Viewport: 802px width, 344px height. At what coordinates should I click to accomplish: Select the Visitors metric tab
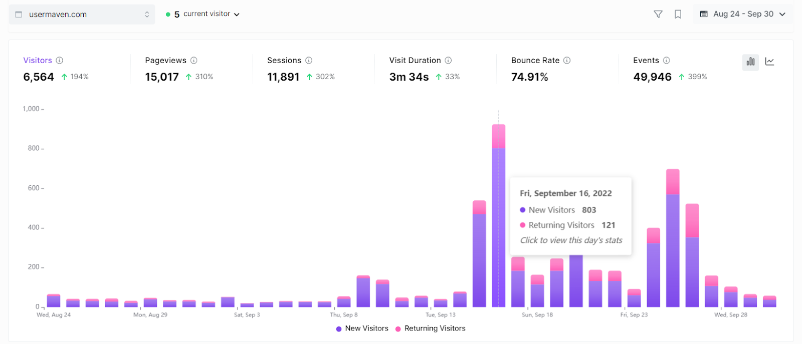click(38, 61)
